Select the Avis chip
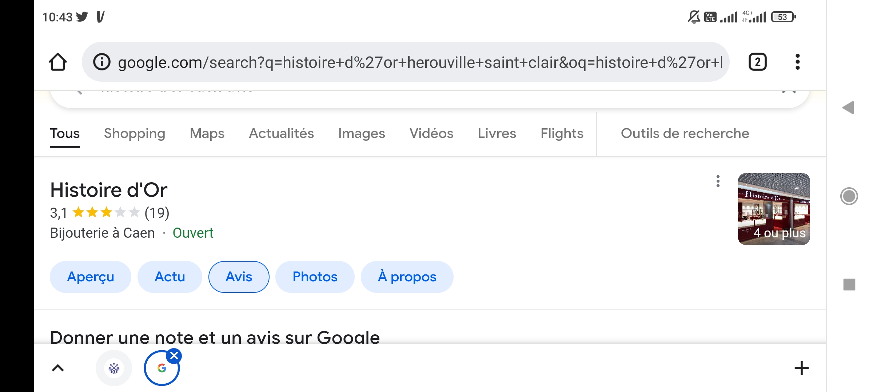This screenshot has width=873, height=392. tap(239, 277)
